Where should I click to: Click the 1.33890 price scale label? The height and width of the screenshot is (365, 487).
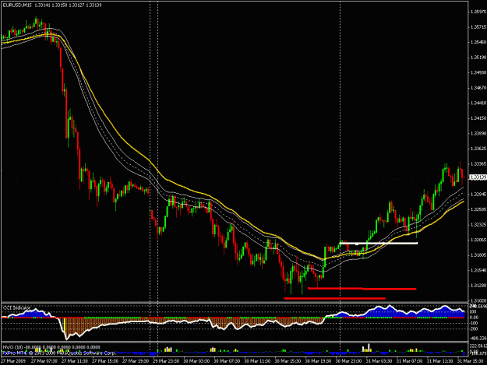478,133
